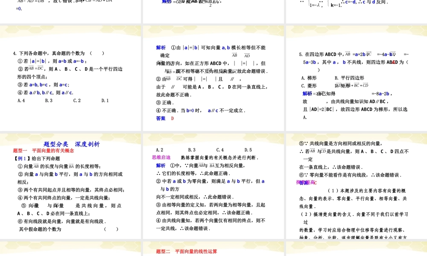The height and width of the screenshot is (256, 427).
Task: Open the slide starting with ⑤∵ 共线向量
Action: click(x=357, y=186)
